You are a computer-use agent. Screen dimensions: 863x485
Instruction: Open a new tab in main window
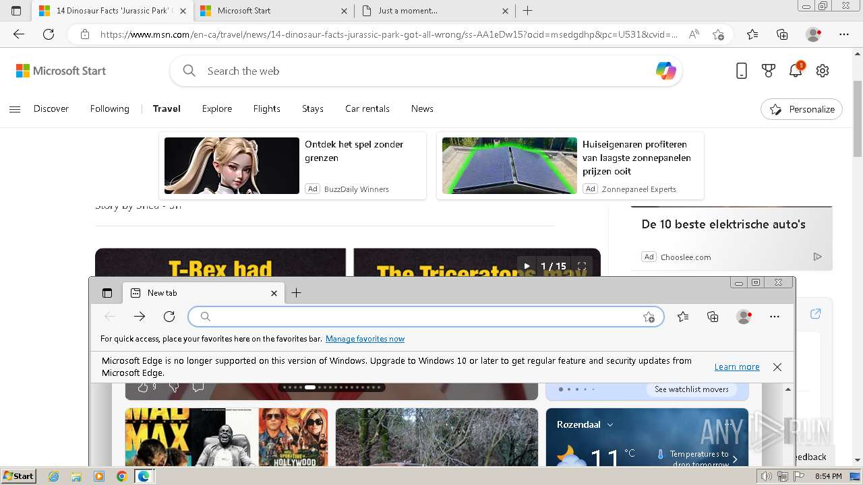click(x=528, y=11)
